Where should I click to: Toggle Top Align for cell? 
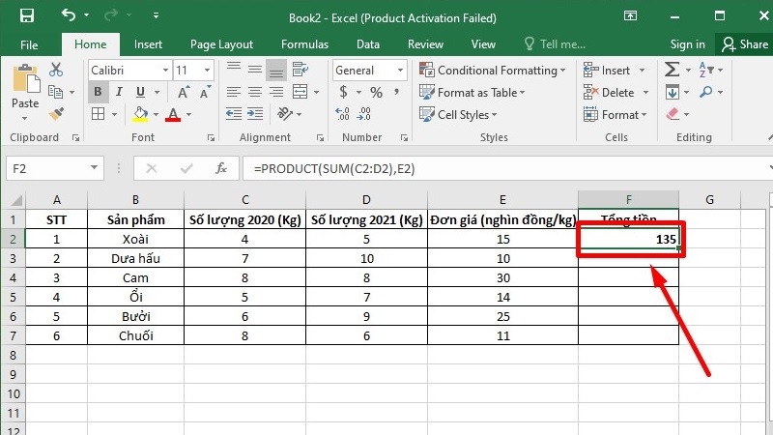[x=234, y=67]
